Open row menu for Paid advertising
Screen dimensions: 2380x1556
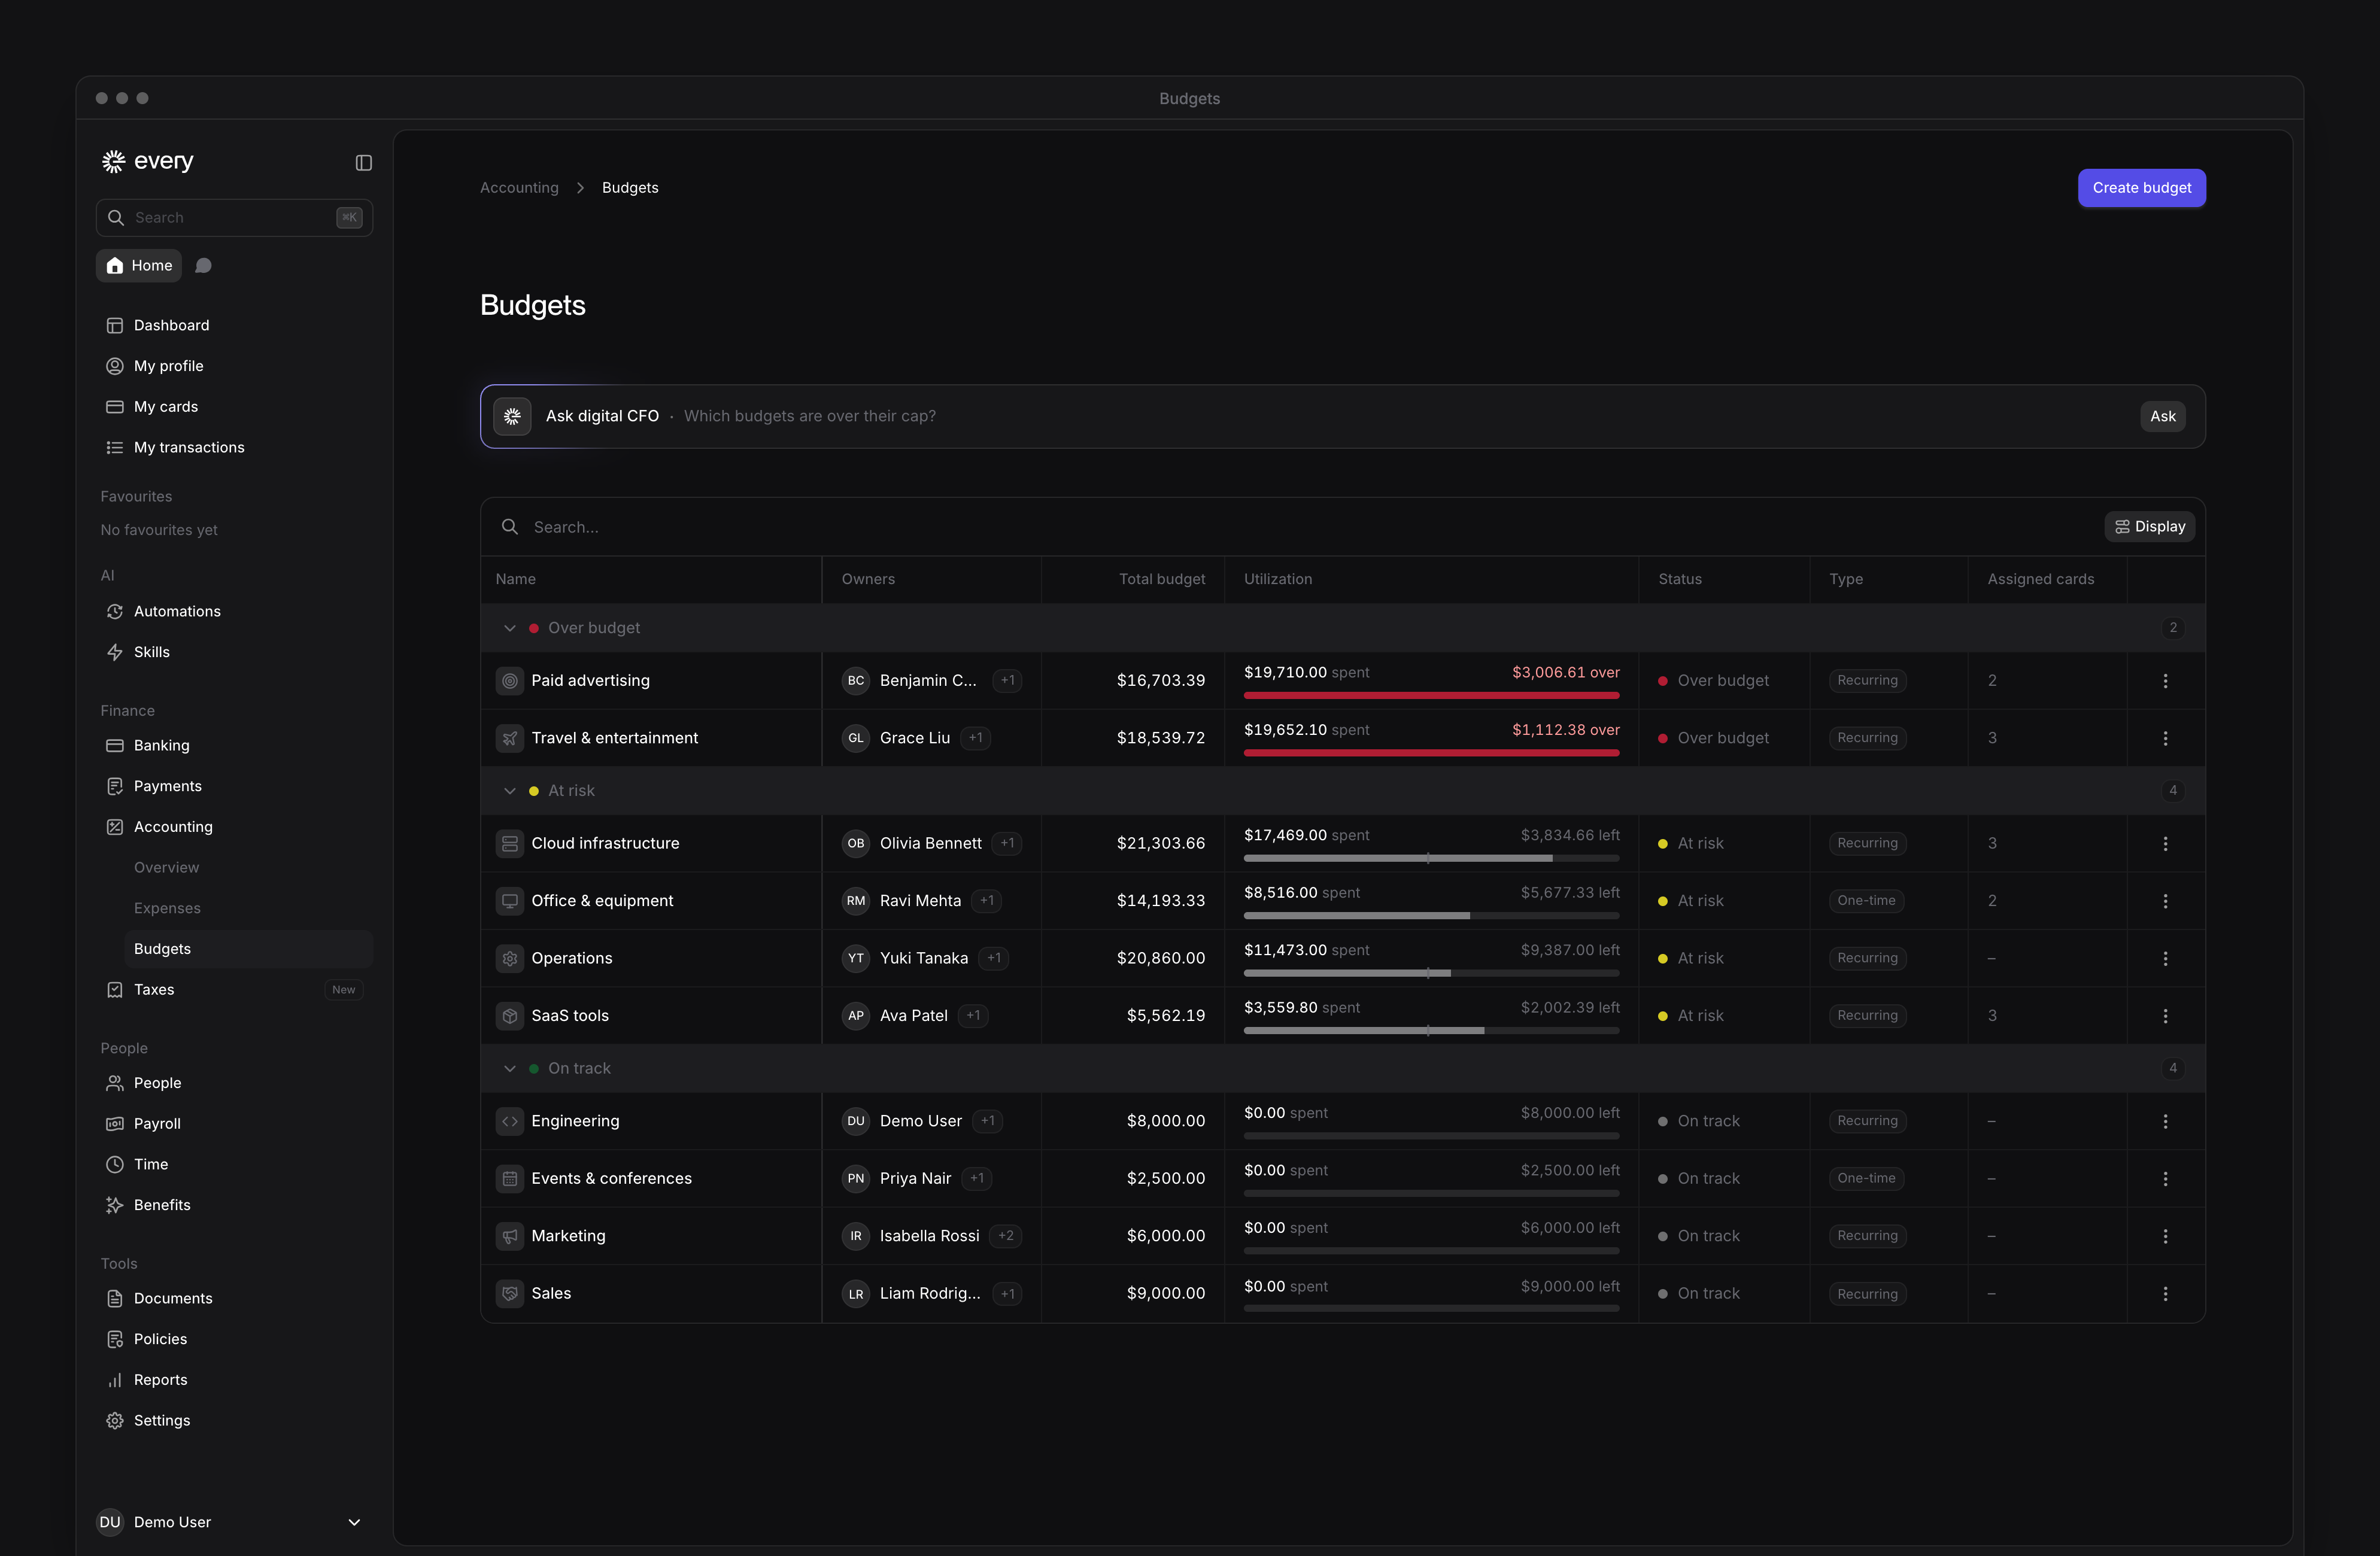coord(2165,681)
